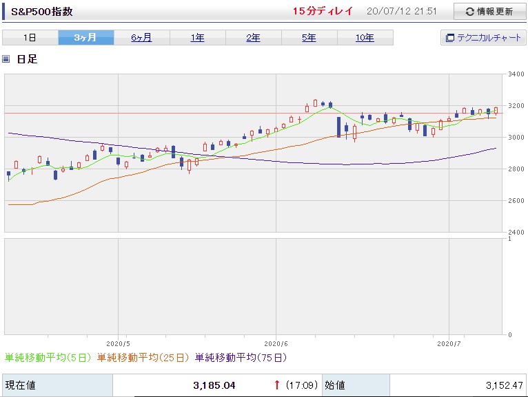Click the S&P500指数 heading text
Viewport: 528px width, 397px height.
(42, 12)
